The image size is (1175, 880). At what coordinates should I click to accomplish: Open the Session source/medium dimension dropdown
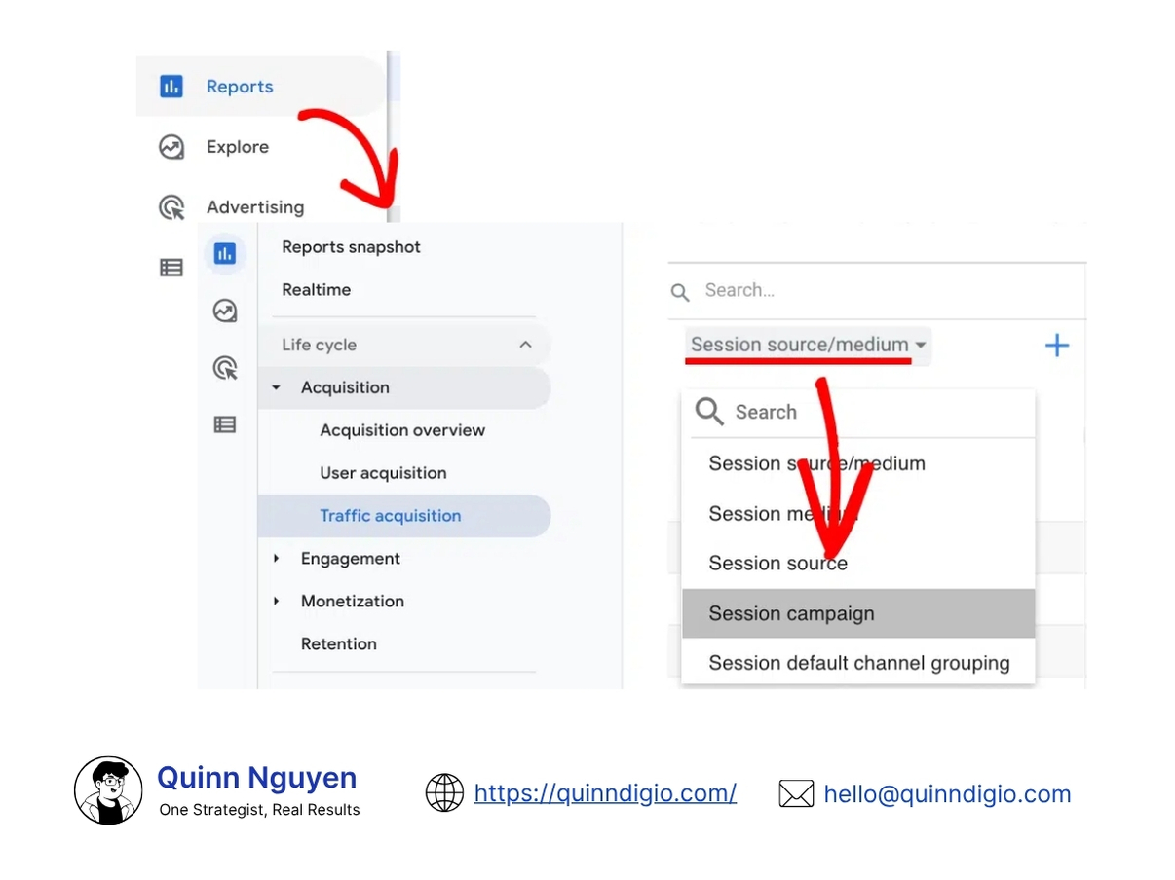click(808, 345)
